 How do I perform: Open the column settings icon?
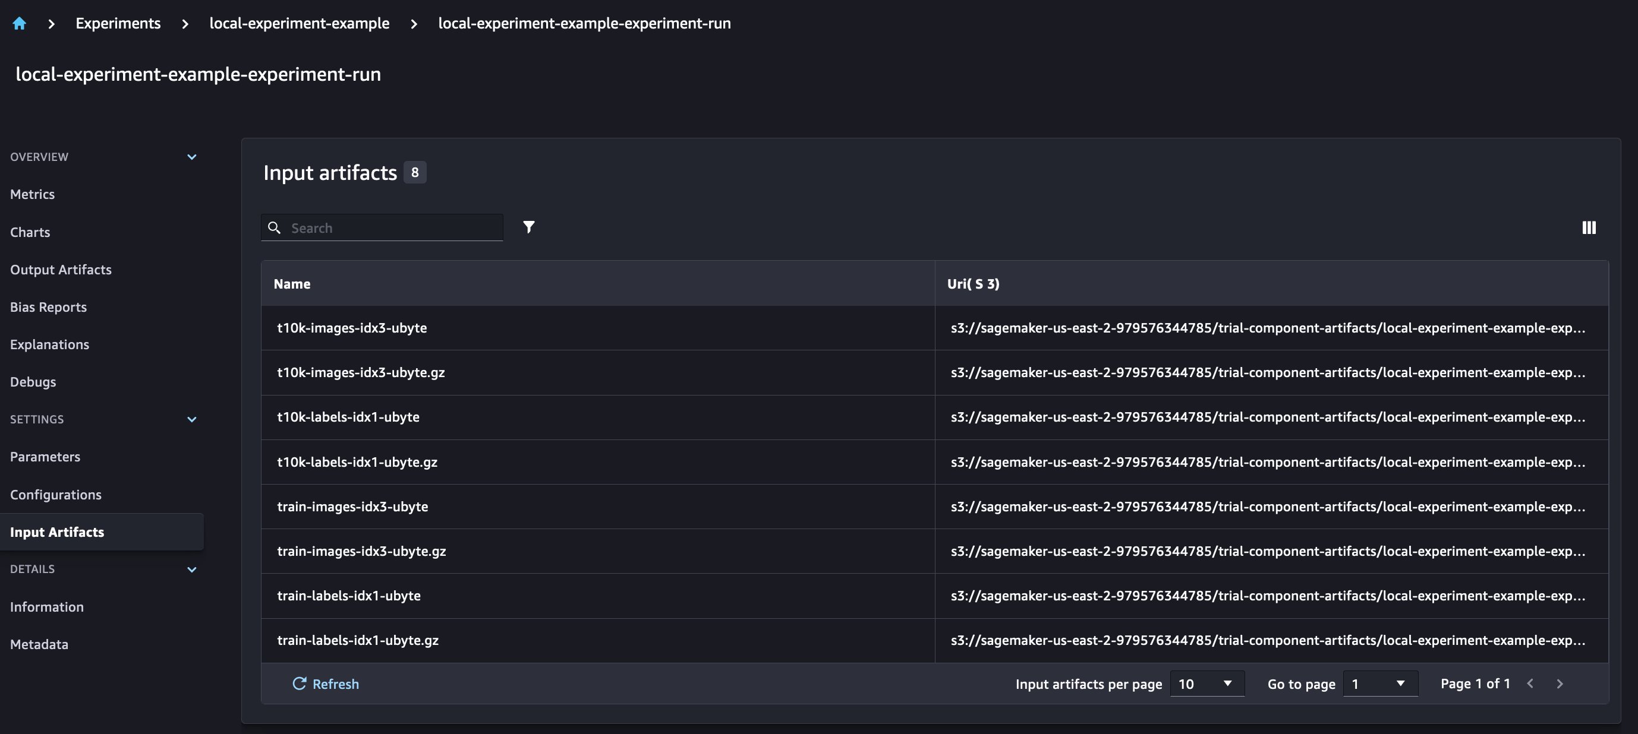pos(1589,227)
